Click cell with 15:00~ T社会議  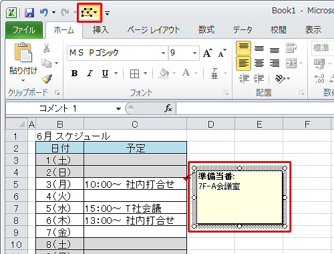point(135,209)
